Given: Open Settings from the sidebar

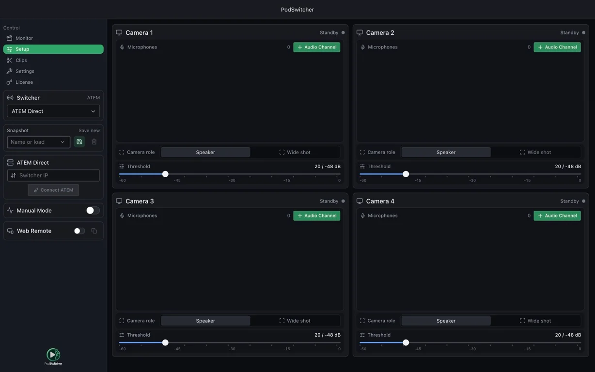Looking at the screenshot, I should point(53,71).
